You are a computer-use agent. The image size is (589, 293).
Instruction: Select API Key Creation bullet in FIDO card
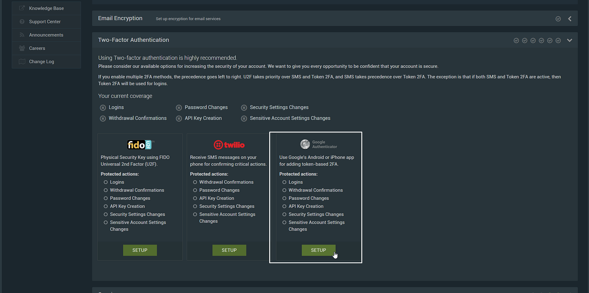tap(106, 206)
